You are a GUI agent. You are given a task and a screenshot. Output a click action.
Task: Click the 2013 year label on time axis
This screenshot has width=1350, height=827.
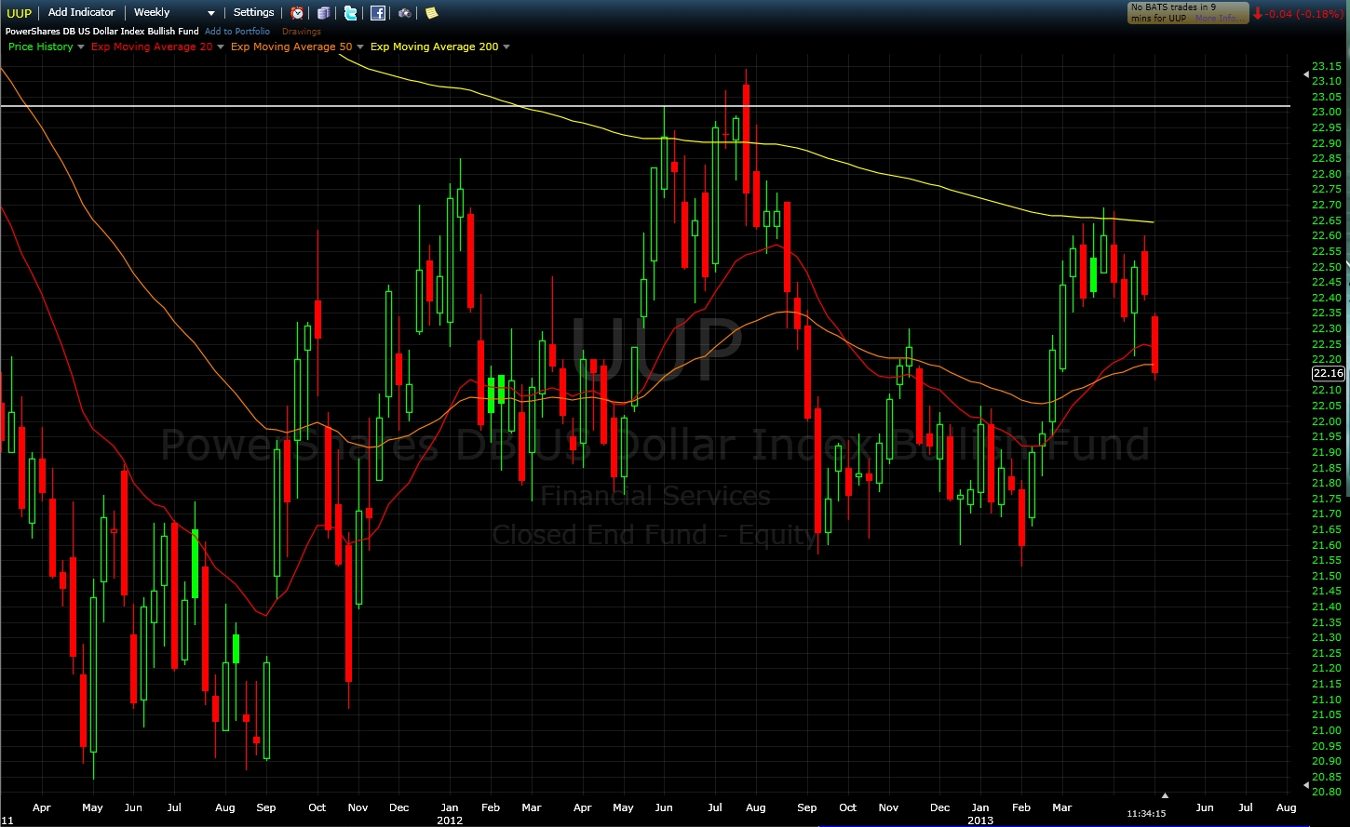980,820
